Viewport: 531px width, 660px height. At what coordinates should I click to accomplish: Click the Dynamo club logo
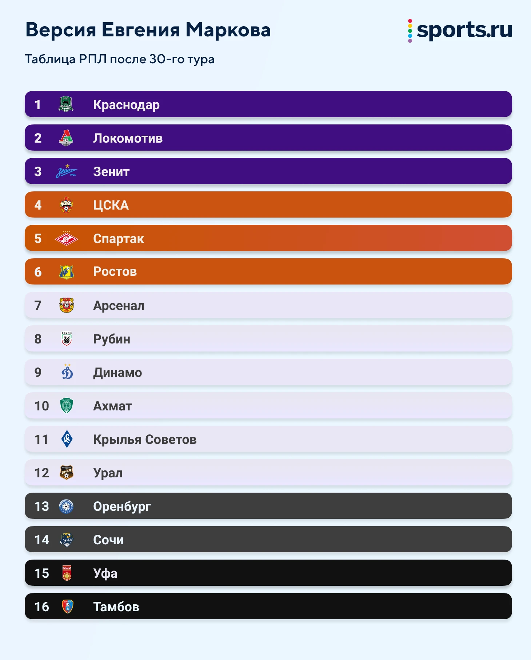tap(67, 372)
